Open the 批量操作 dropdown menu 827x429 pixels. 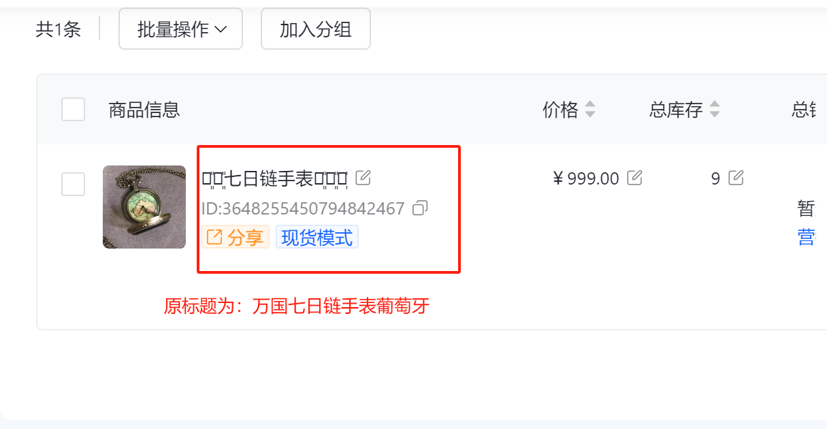180,29
